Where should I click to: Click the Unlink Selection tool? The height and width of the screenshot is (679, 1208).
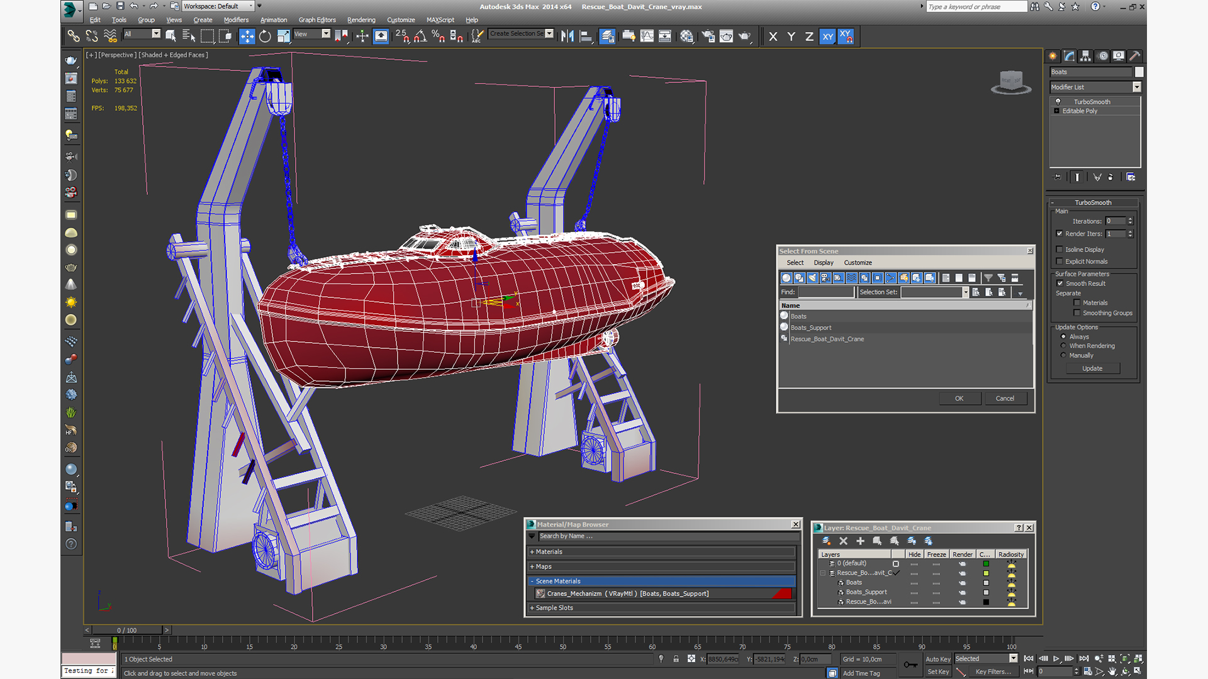pos(92,36)
